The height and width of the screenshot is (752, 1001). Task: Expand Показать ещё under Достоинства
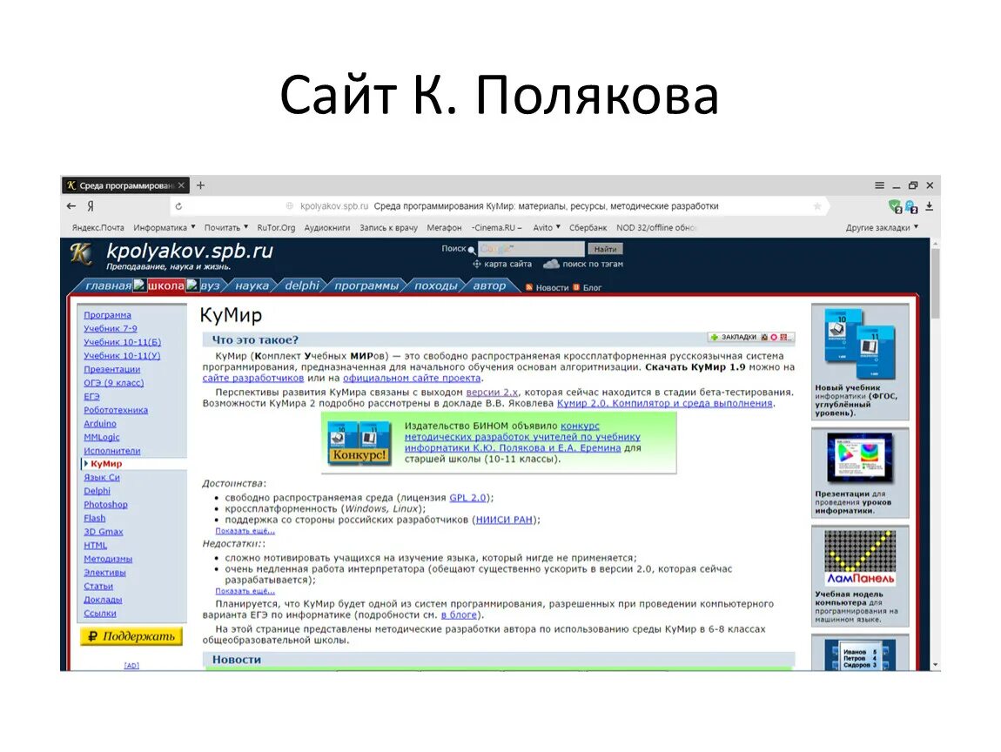point(245,530)
